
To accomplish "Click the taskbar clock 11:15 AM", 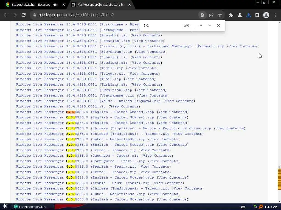I will [271, 207].
